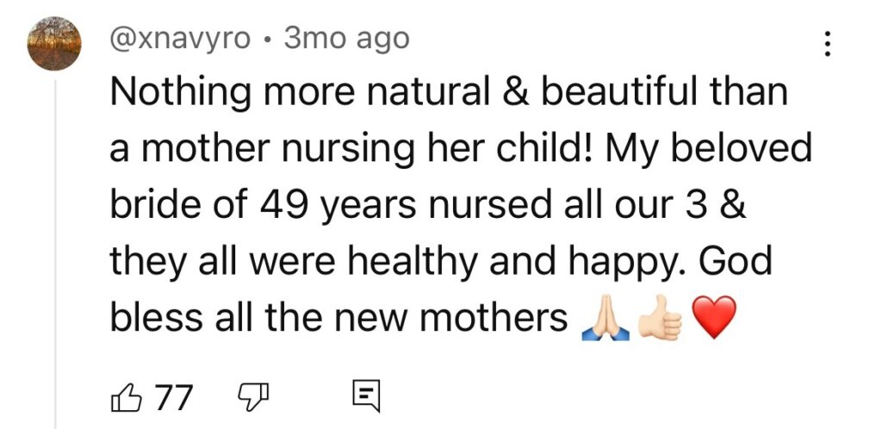
Task: Click the red heart emoji
Action: pyautogui.click(x=714, y=319)
